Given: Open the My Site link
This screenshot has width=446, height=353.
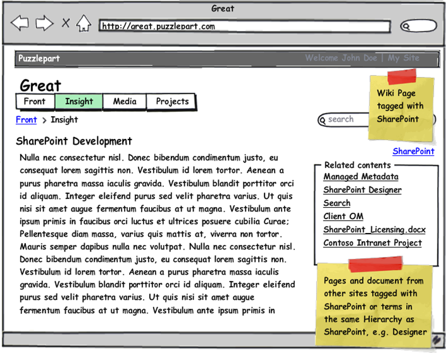Looking at the screenshot, I should 404,58.
